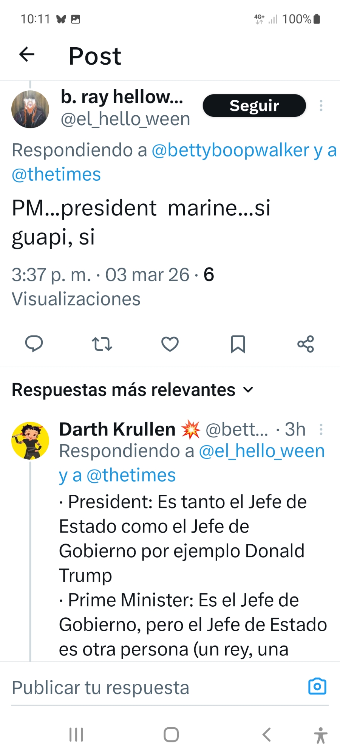Open Android recent apps button
Screen dimensions: 340x756
[76, 734]
